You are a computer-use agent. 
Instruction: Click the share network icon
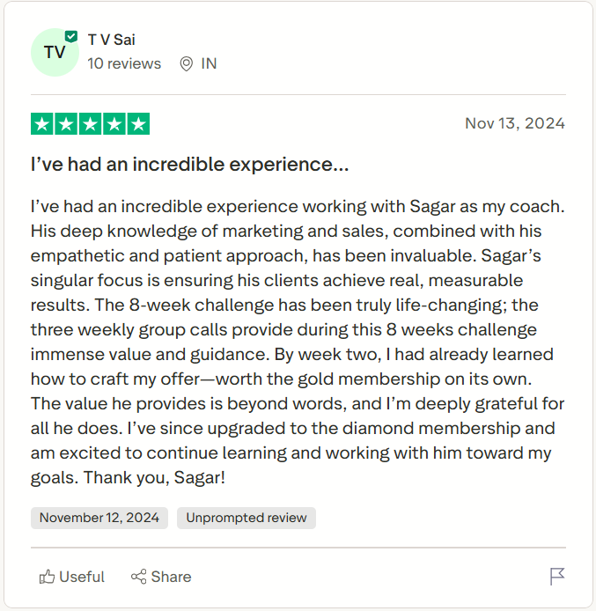tap(138, 577)
